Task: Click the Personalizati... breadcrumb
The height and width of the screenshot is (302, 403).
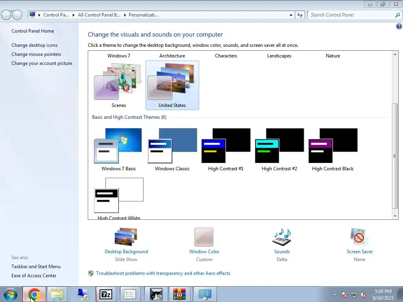Action: pos(143,15)
